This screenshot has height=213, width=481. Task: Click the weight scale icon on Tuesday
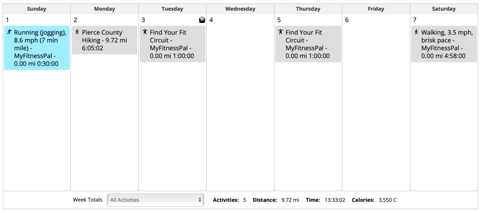click(x=202, y=20)
